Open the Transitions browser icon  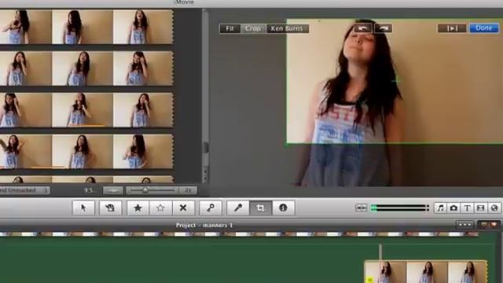pyautogui.click(x=480, y=208)
